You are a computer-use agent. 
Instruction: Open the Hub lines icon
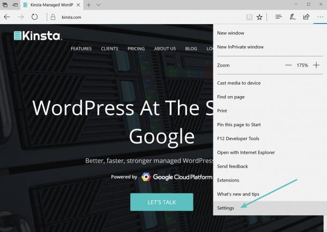point(278,17)
